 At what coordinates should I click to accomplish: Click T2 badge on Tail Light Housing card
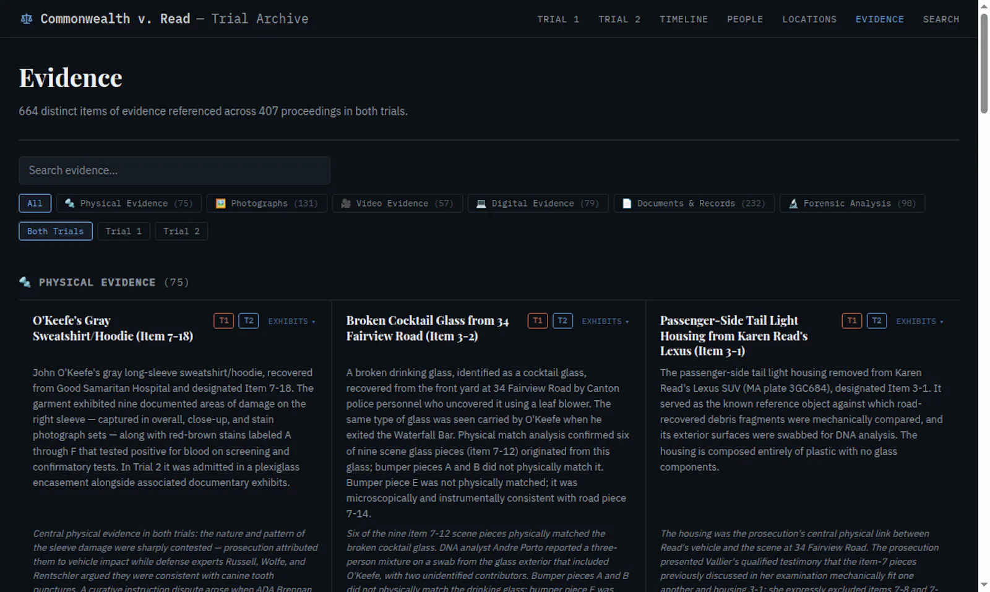coord(877,321)
